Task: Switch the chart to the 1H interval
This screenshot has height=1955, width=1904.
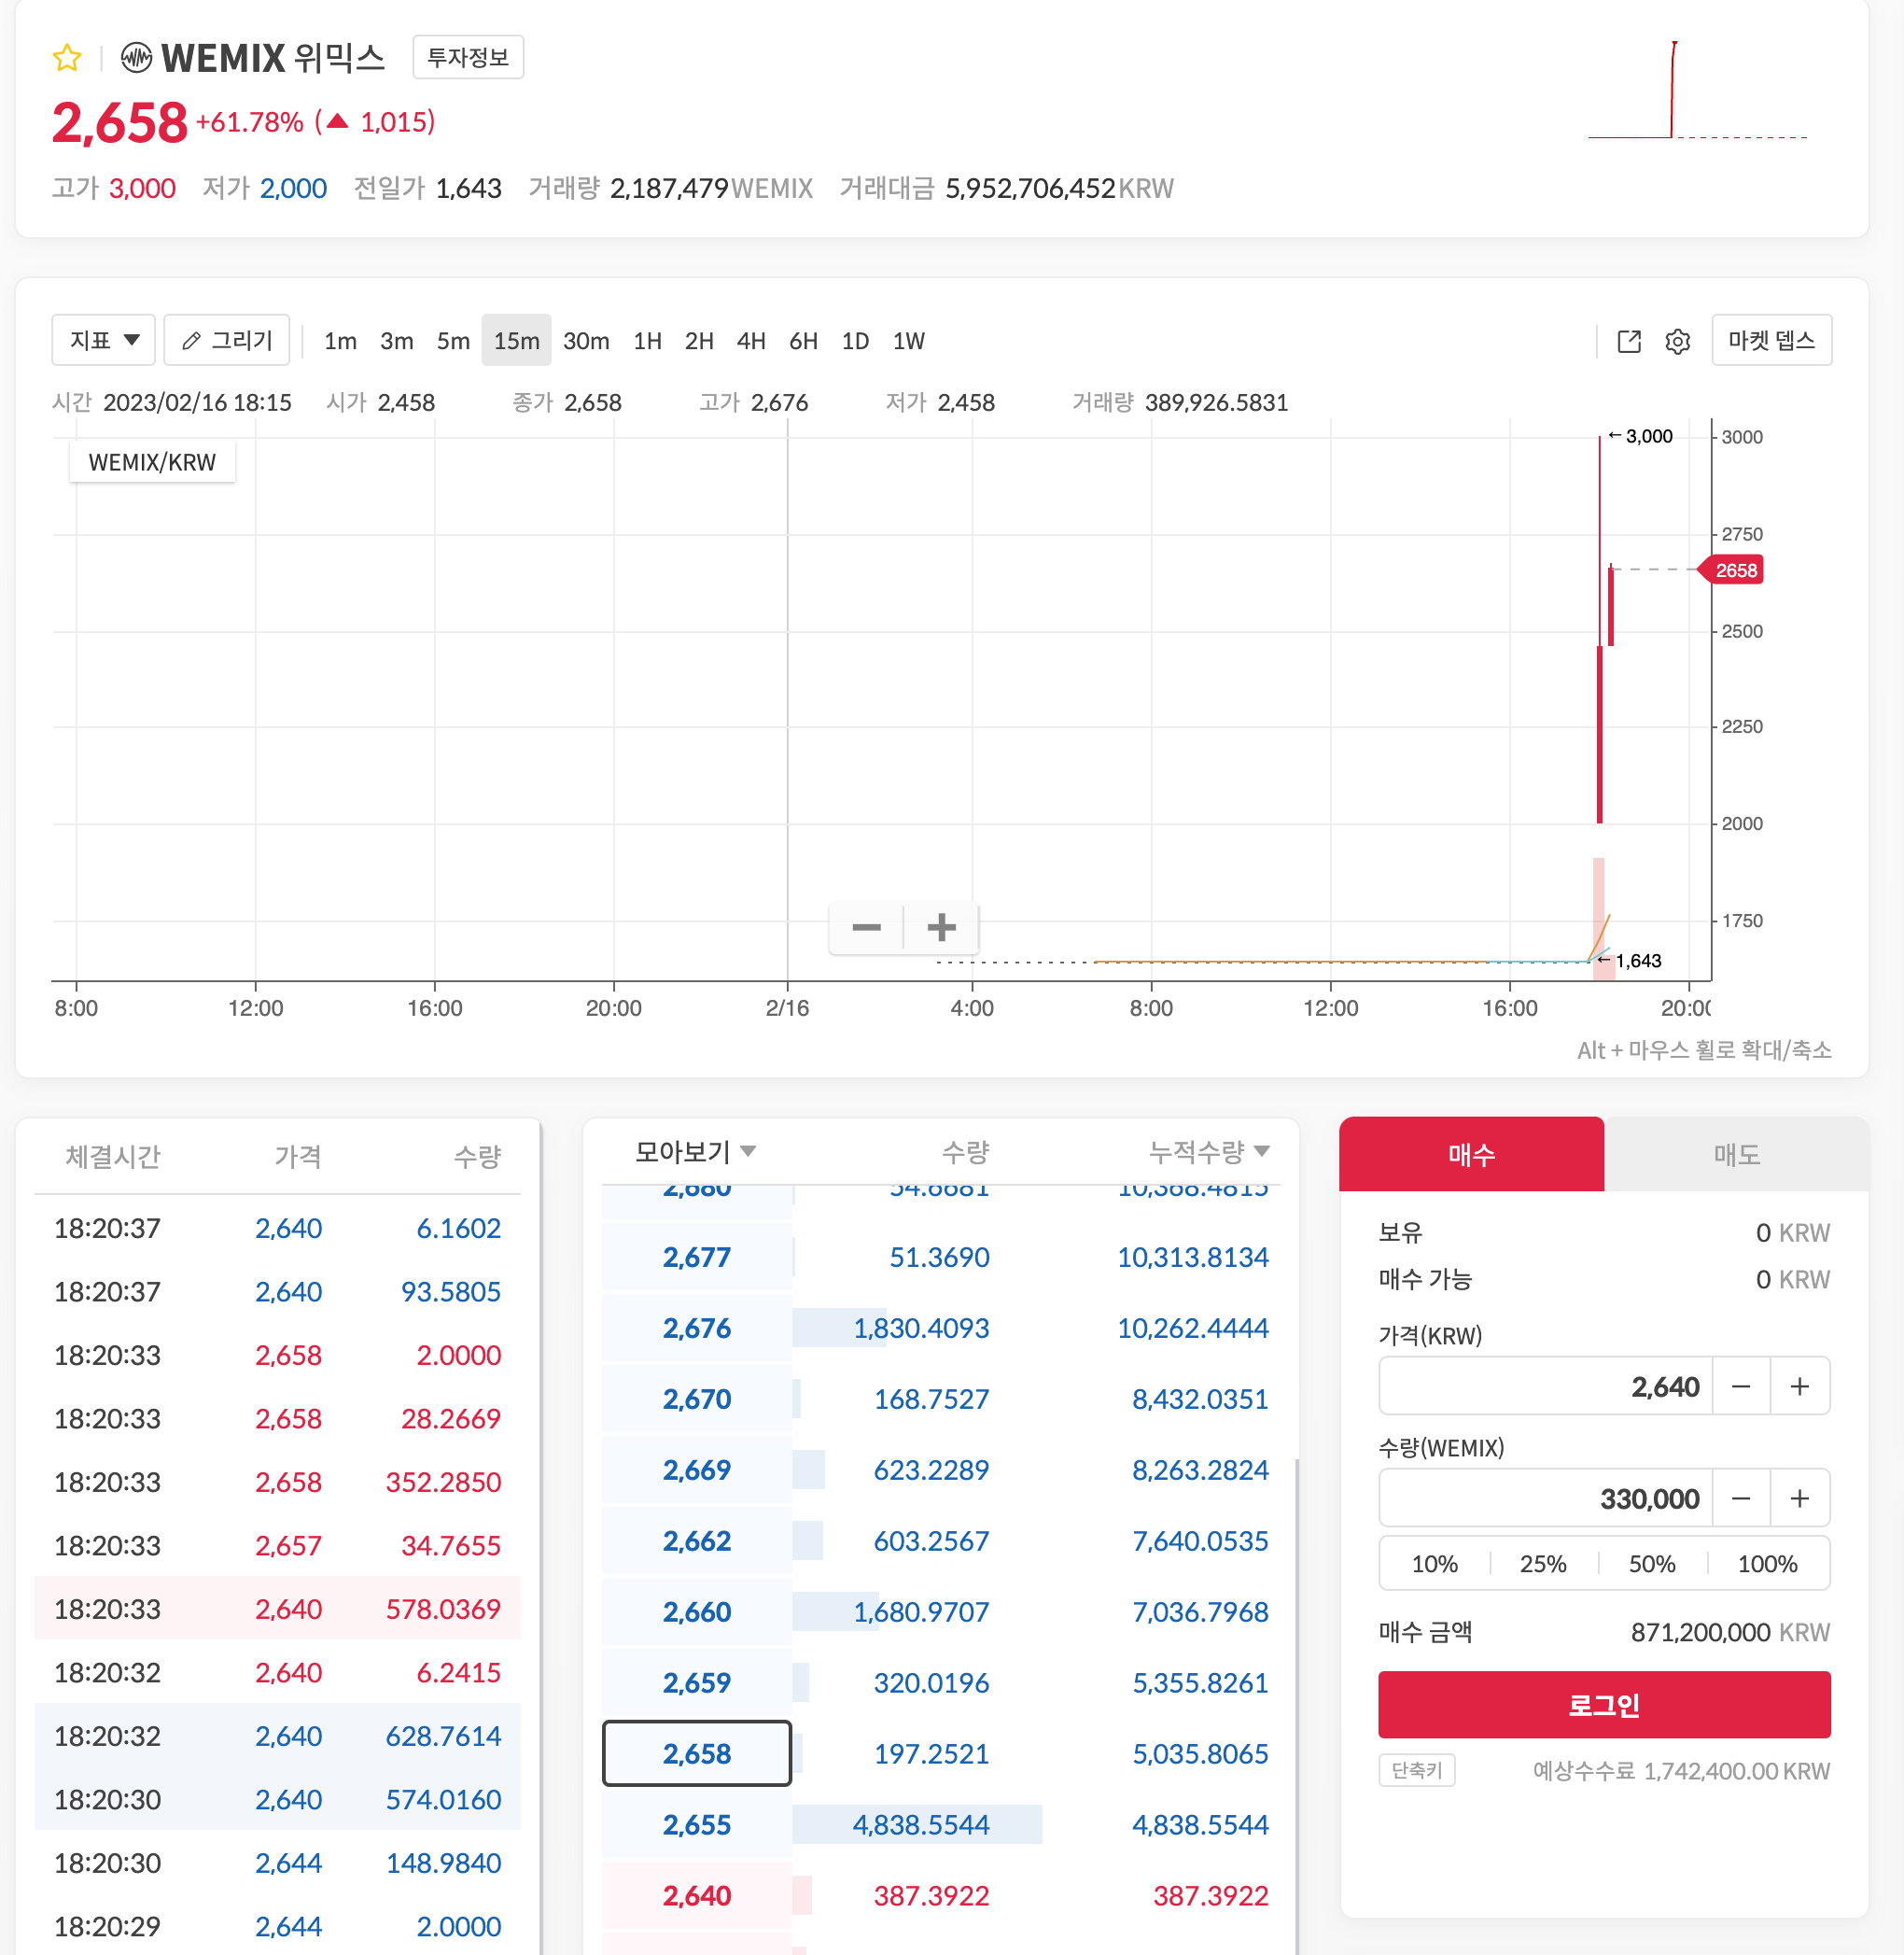Action: (x=647, y=341)
